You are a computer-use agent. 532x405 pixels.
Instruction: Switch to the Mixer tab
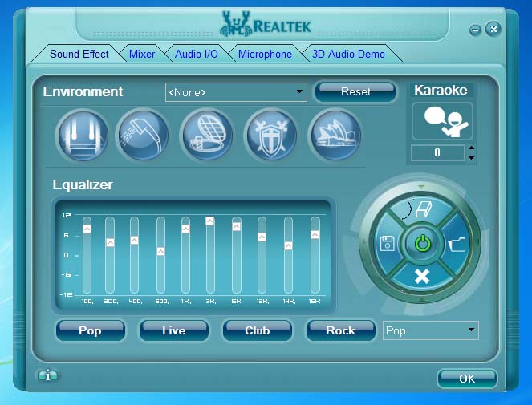(x=142, y=54)
